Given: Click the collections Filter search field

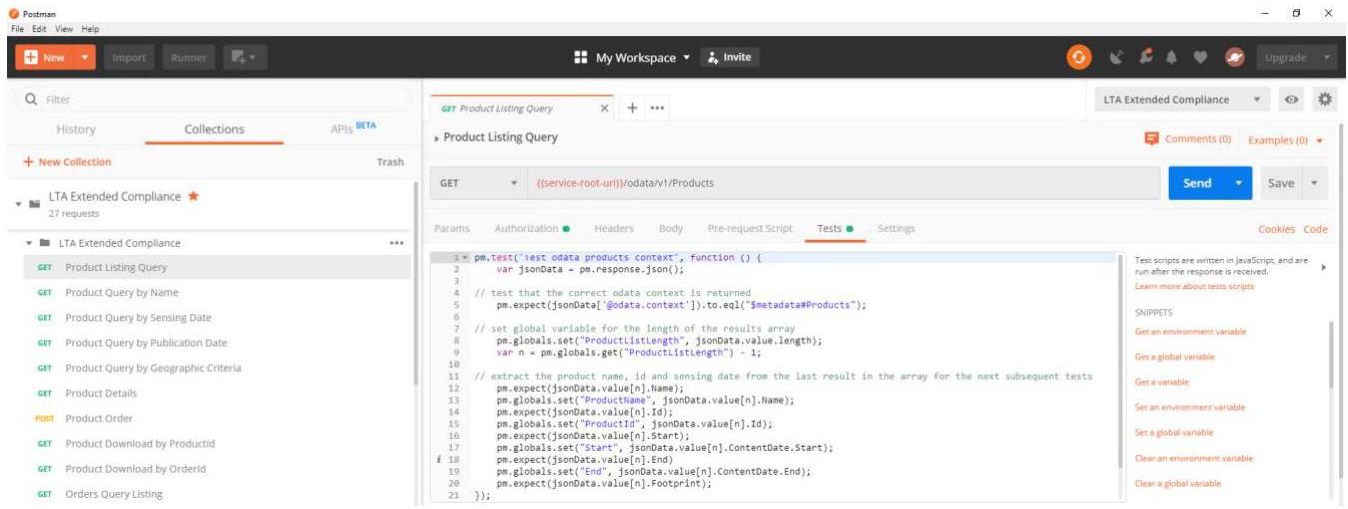Looking at the screenshot, I should pyautogui.click(x=215, y=100).
